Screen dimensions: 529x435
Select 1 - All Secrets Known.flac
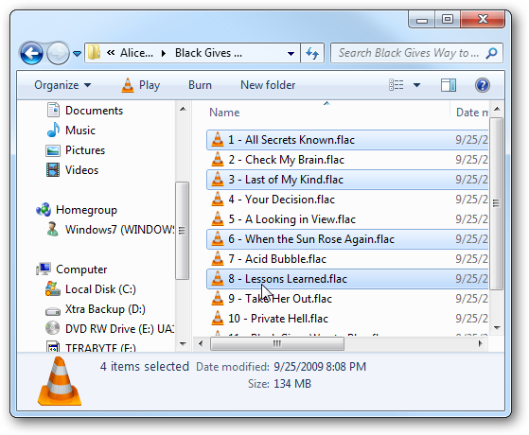(x=347, y=140)
